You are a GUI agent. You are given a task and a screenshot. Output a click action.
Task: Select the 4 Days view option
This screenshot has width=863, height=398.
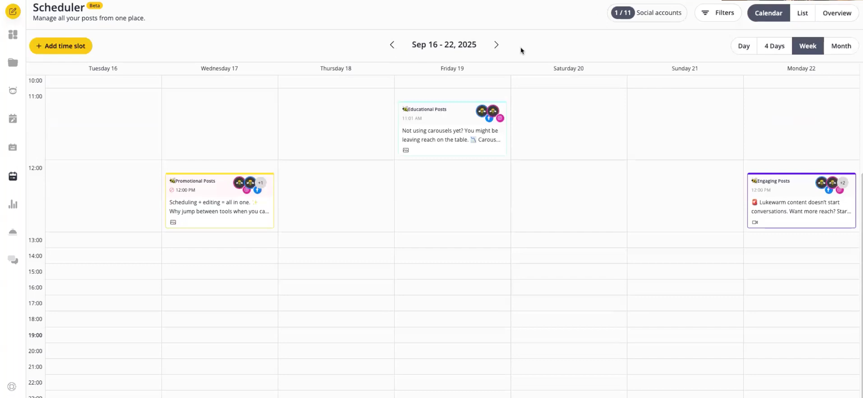tap(774, 46)
